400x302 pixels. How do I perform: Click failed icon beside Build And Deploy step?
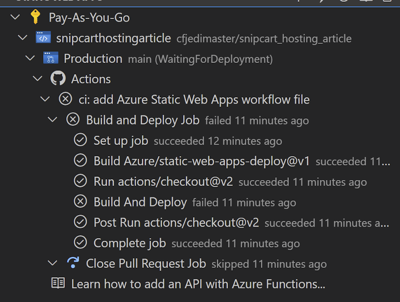coord(80,201)
